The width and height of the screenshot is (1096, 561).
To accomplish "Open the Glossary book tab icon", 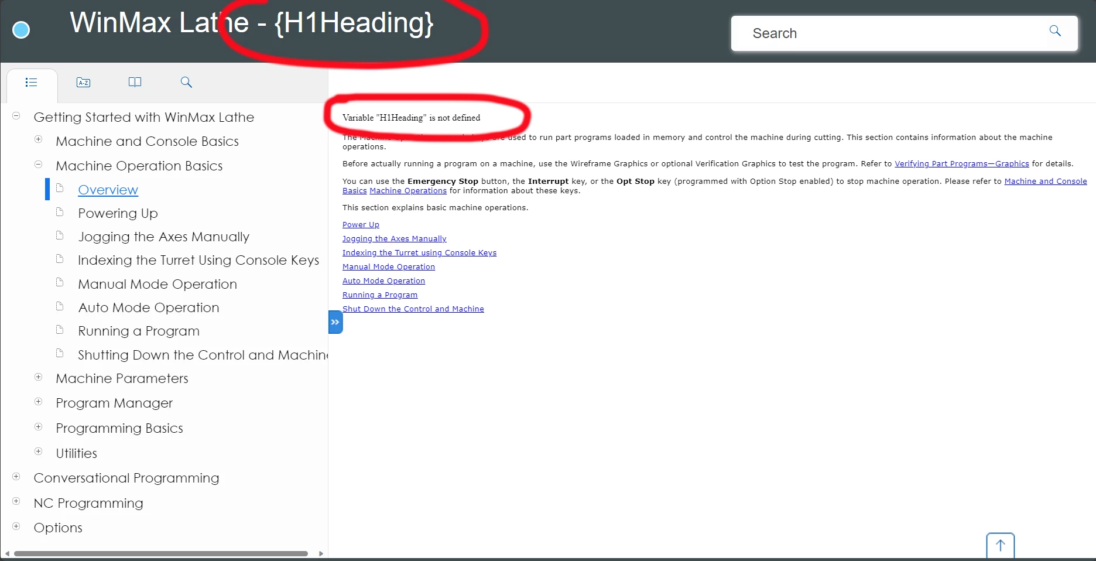I will [135, 83].
